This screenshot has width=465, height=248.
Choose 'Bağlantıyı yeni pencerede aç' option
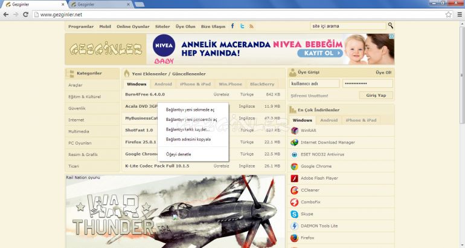coord(193,119)
